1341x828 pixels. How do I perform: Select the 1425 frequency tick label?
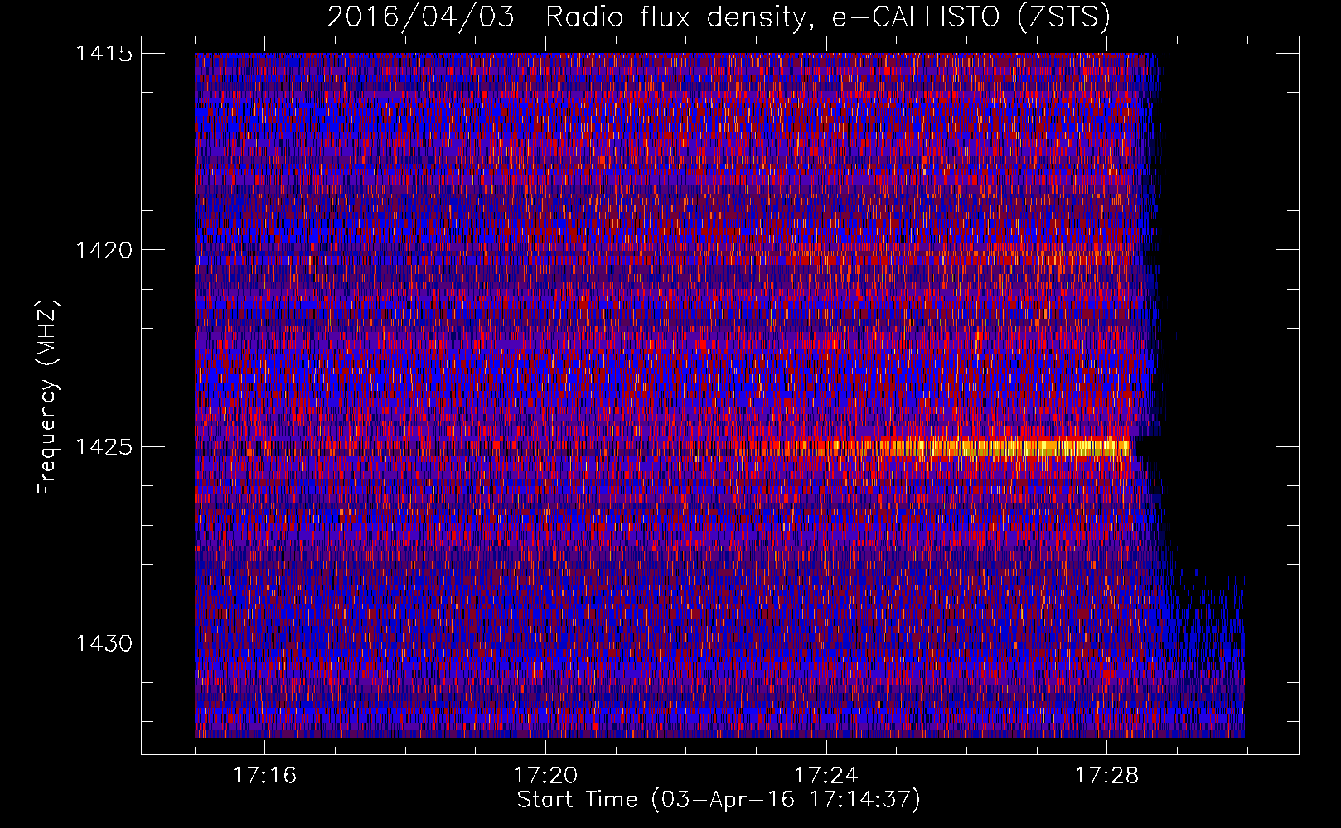104,447
